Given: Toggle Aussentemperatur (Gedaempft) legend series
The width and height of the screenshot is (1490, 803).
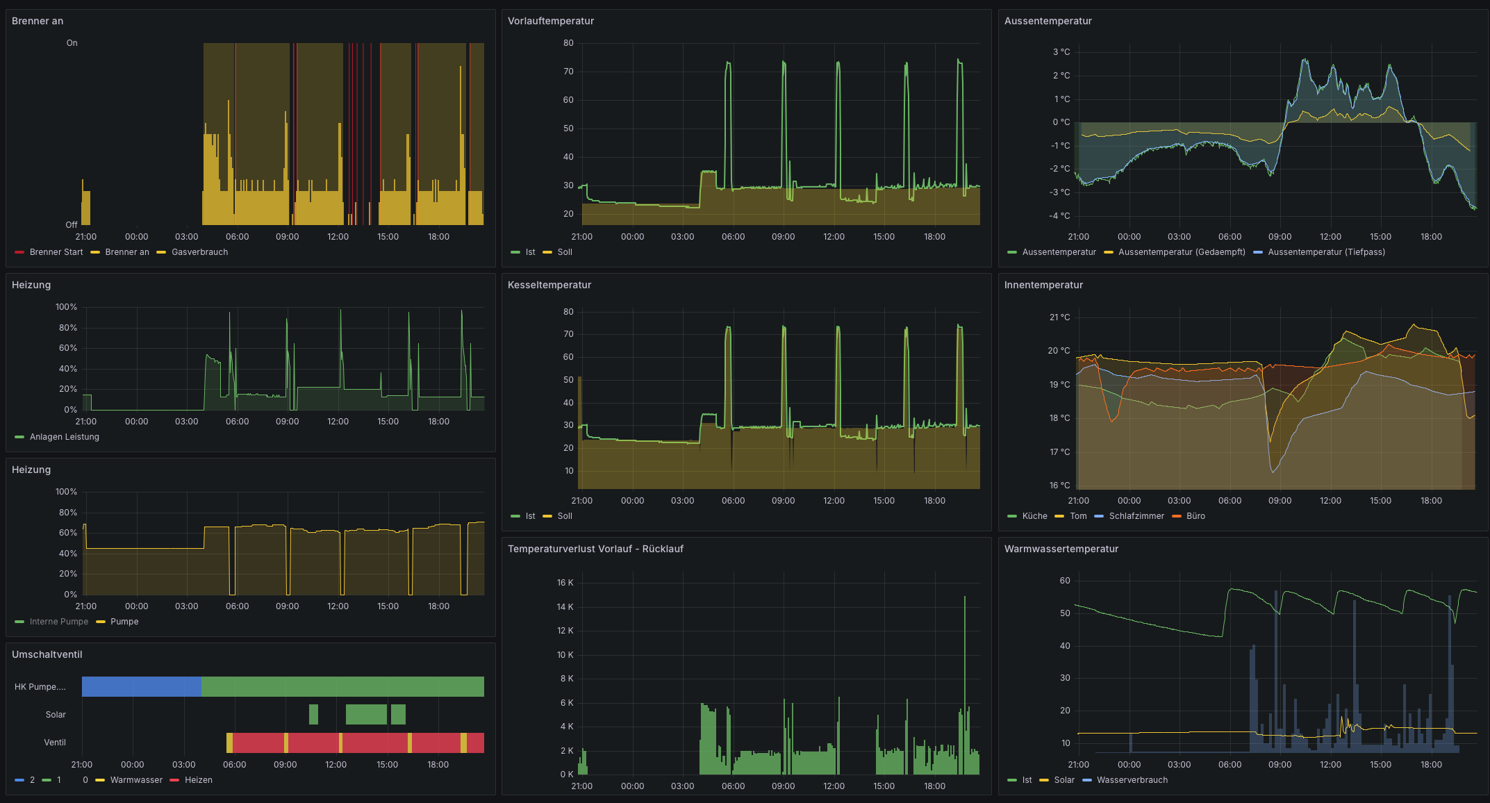Looking at the screenshot, I should tap(1182, 252).
